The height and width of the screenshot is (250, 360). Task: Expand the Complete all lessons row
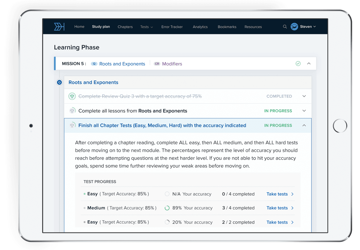(x=304, y=111)
